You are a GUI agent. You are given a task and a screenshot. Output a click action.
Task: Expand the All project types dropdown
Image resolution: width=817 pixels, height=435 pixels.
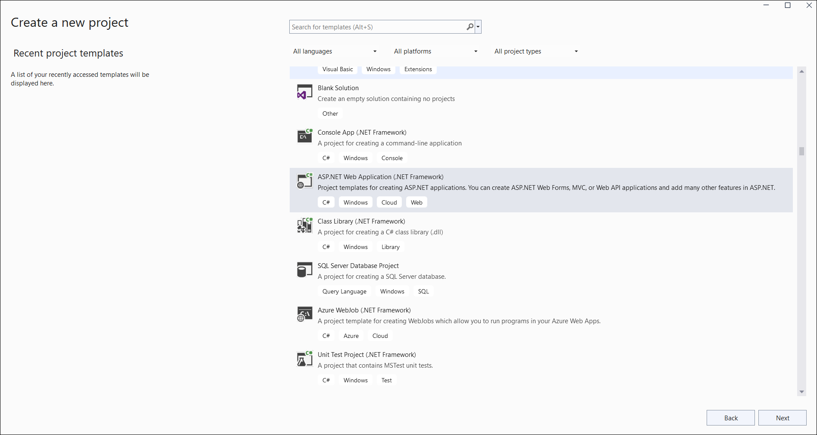click(x=536, y=51)
